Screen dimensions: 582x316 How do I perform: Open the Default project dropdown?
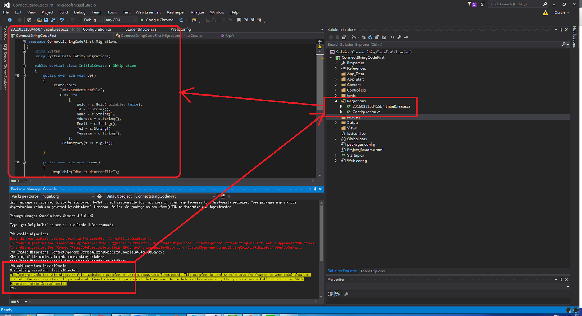coord(175,196)
